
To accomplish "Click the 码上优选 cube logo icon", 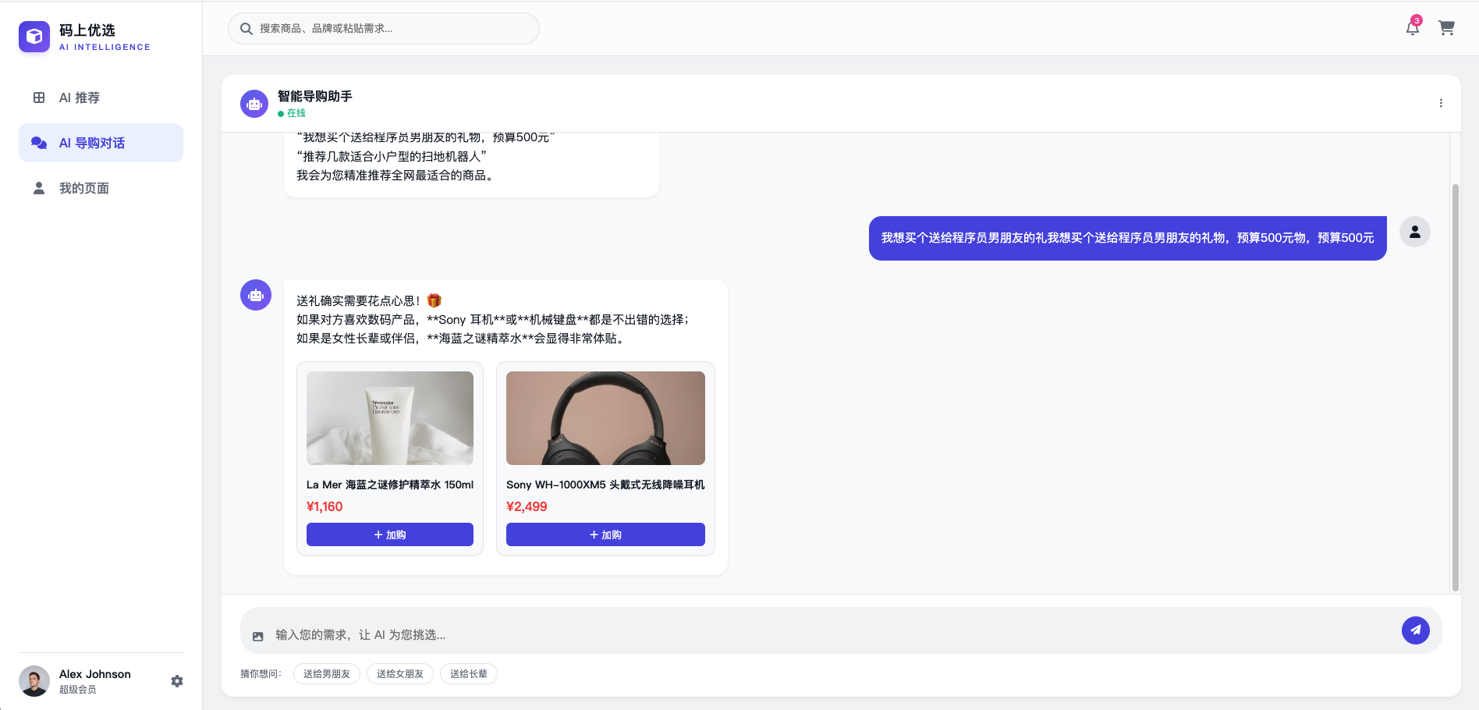I will (x=34, y=37).
